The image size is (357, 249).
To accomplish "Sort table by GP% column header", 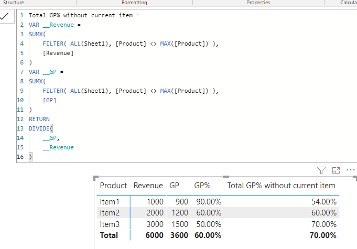I will [x=202, y=186].
